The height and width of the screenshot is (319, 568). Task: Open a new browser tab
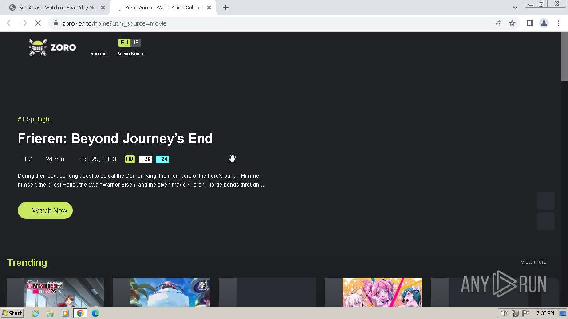[x=226, y=8]
